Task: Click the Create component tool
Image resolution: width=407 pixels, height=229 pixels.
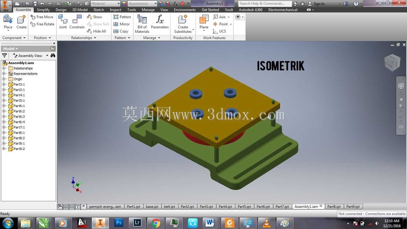Action: pos(21,22)
